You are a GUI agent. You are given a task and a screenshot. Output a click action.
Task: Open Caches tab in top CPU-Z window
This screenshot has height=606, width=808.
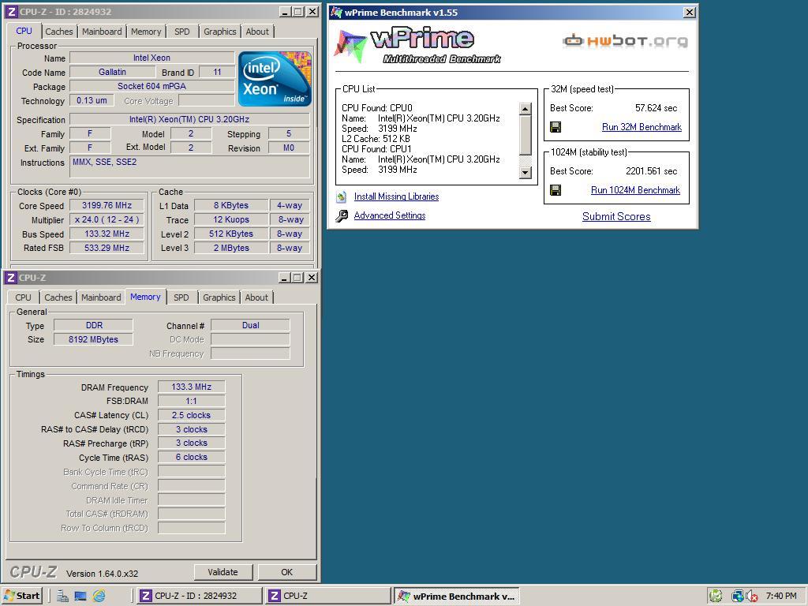click(58, 32)
